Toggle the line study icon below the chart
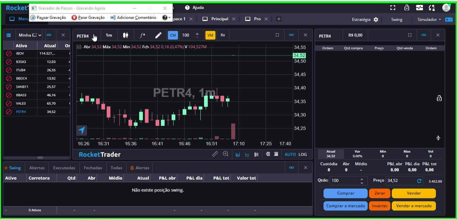 tap(247, 154)
